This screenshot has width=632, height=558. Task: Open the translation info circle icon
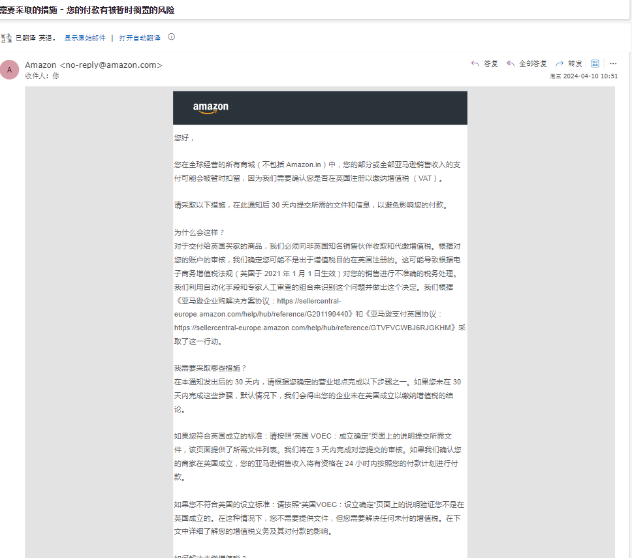tap(171, 37)
